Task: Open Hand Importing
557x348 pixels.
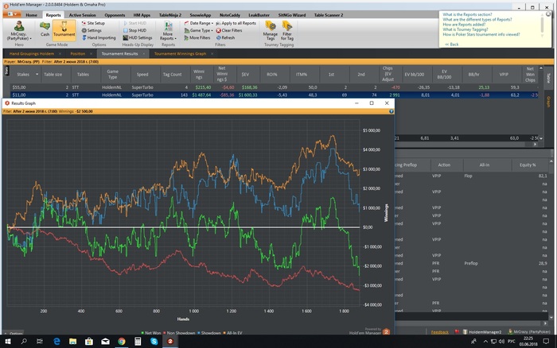Action: tap(99, 37)
